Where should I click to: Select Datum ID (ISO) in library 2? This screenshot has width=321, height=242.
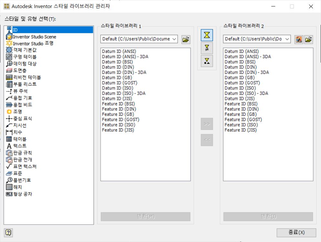(240, 88)
